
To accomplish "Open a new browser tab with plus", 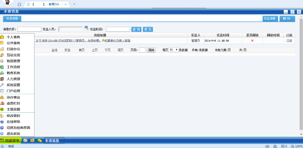I will pos(74,4).
